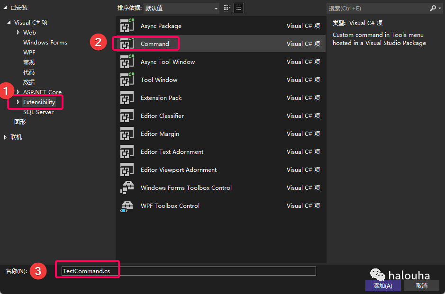The height and width of the screenshot is (294, 445).
Task: Select the 代码 category
Action: [x=29, y=72]
